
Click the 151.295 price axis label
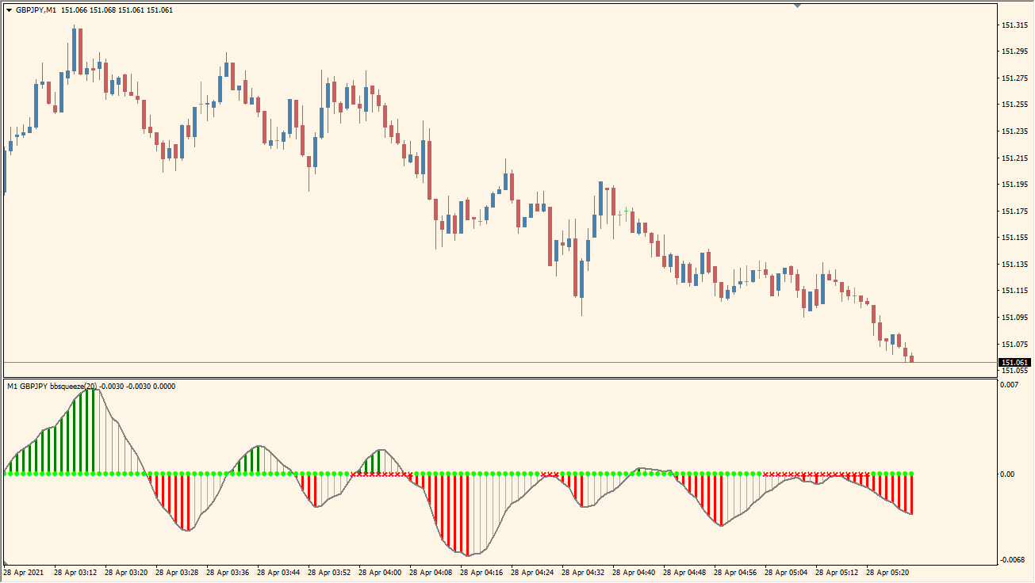click(1014, 51)
